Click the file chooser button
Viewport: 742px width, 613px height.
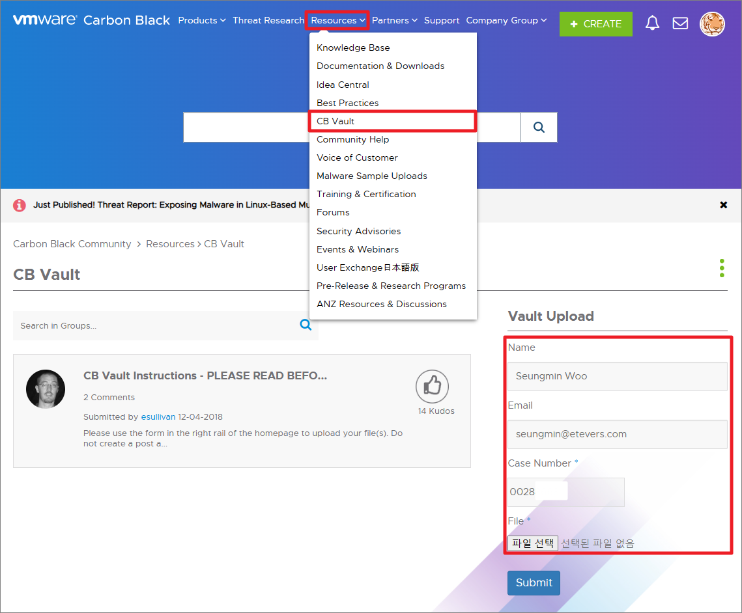click(533, 543)
